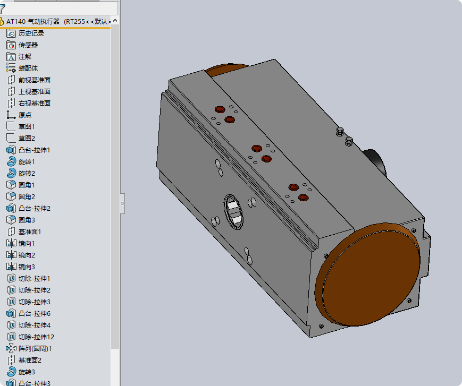The width and height of the screenshot is (462, 386).
Task: Select the 基准面2 text label
Action: [x=30, y=360]
